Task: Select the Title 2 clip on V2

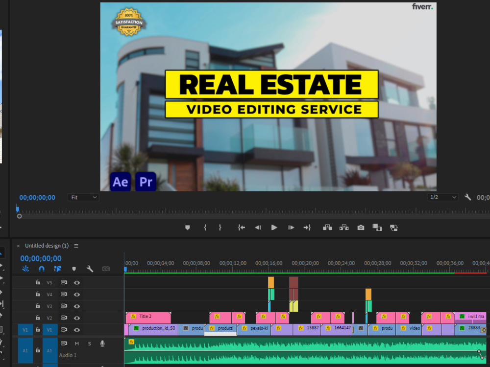Action: [x=148, y=318]
